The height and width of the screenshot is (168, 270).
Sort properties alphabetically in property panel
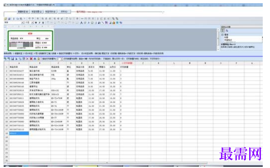227,30
